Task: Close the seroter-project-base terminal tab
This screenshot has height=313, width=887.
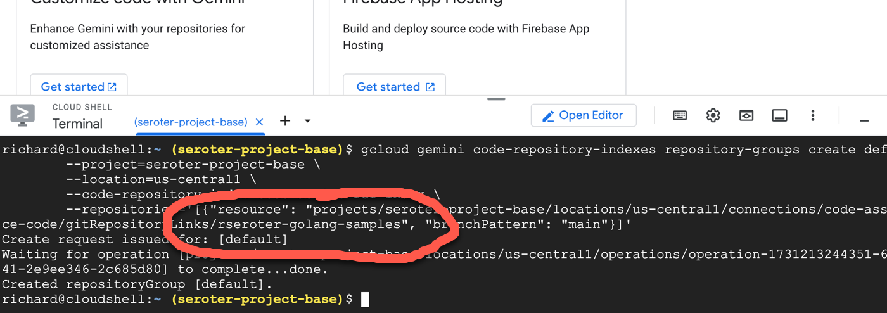Action: click(259, 122)
